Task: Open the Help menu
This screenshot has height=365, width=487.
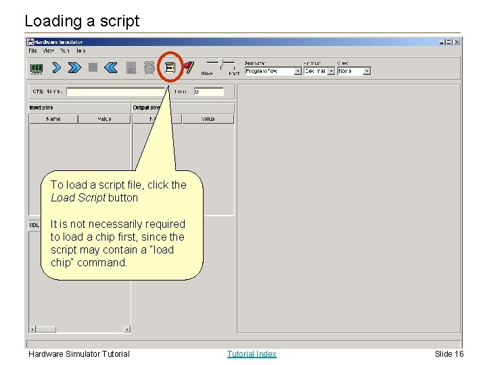Action: (80, 51)
